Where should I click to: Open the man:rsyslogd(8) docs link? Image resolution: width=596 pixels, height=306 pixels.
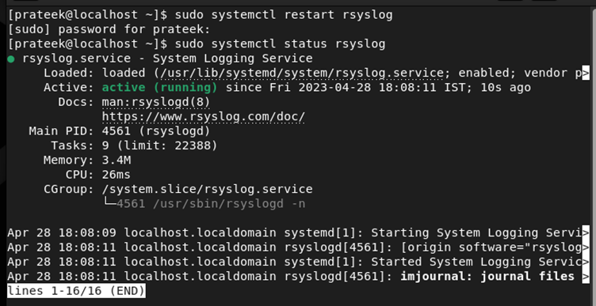[x=156, y=102]
